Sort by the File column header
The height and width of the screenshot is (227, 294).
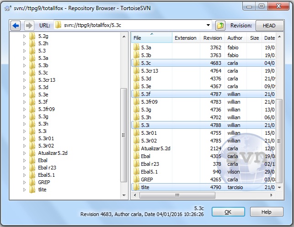[152, 37]
